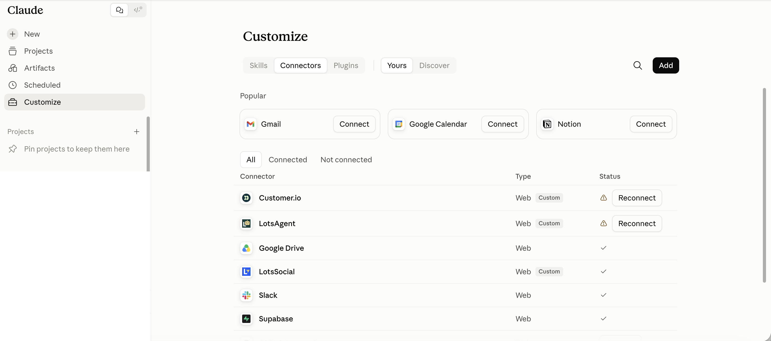Click the Gmail logo icon
Image resolution: width=771 pixels, height=341 pixels.
[x=251, y=124]
